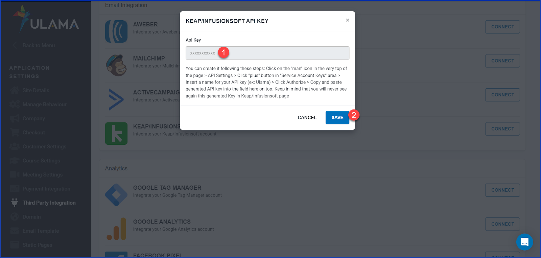The width and height of the screenshot is (541, 258).
Task: Click the Meeting Settings camera icon
Action: click(15, 174)
